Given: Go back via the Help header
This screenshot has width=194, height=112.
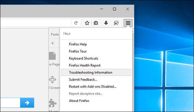Looking at the screenshot, I should 96,34.
